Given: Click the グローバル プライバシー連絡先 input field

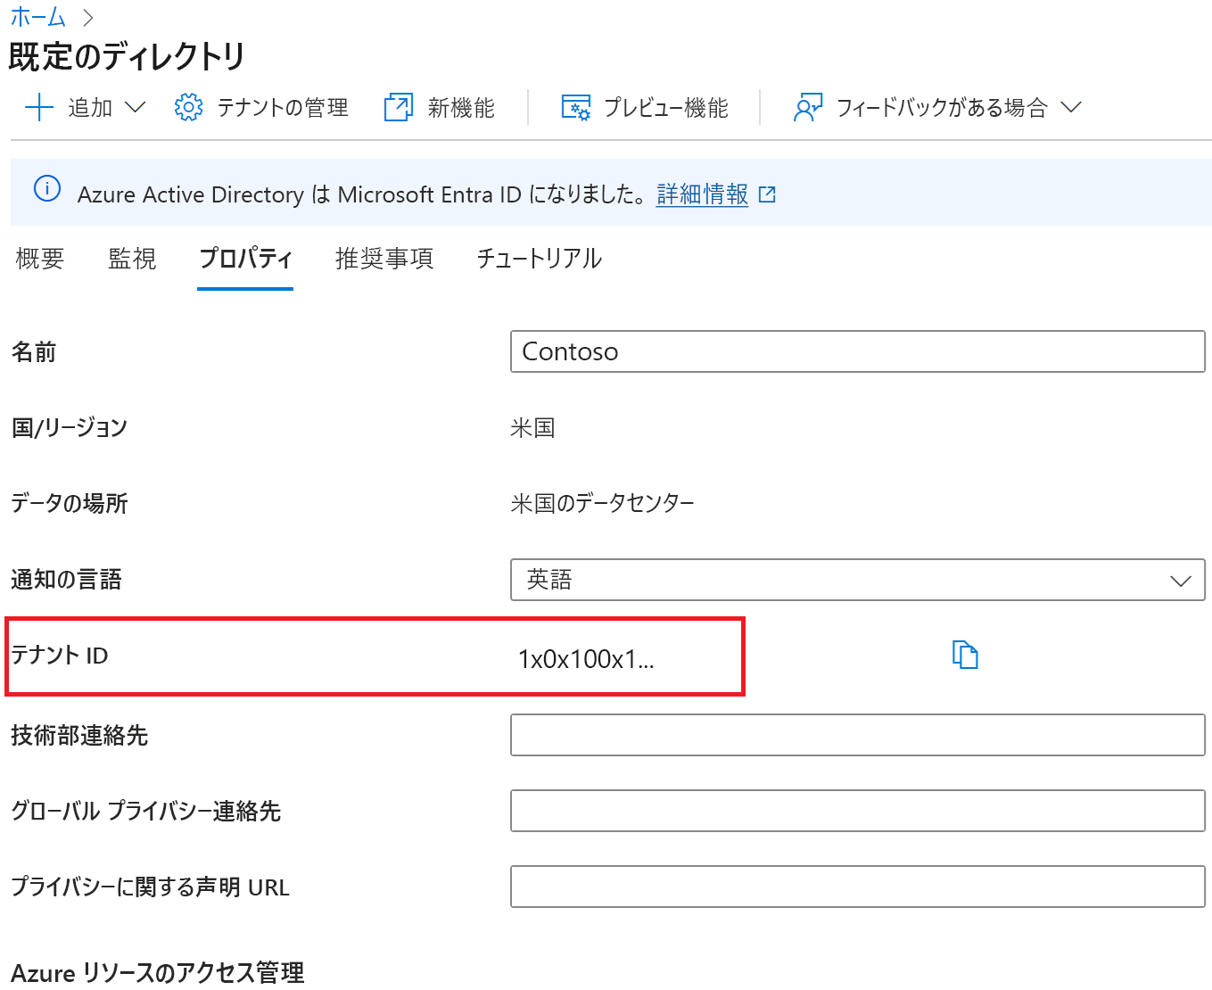Looking at the screenshot, I should click(857, 811).
